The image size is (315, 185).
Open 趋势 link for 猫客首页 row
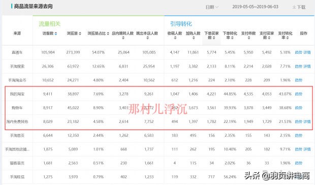(x=299, y=163)
